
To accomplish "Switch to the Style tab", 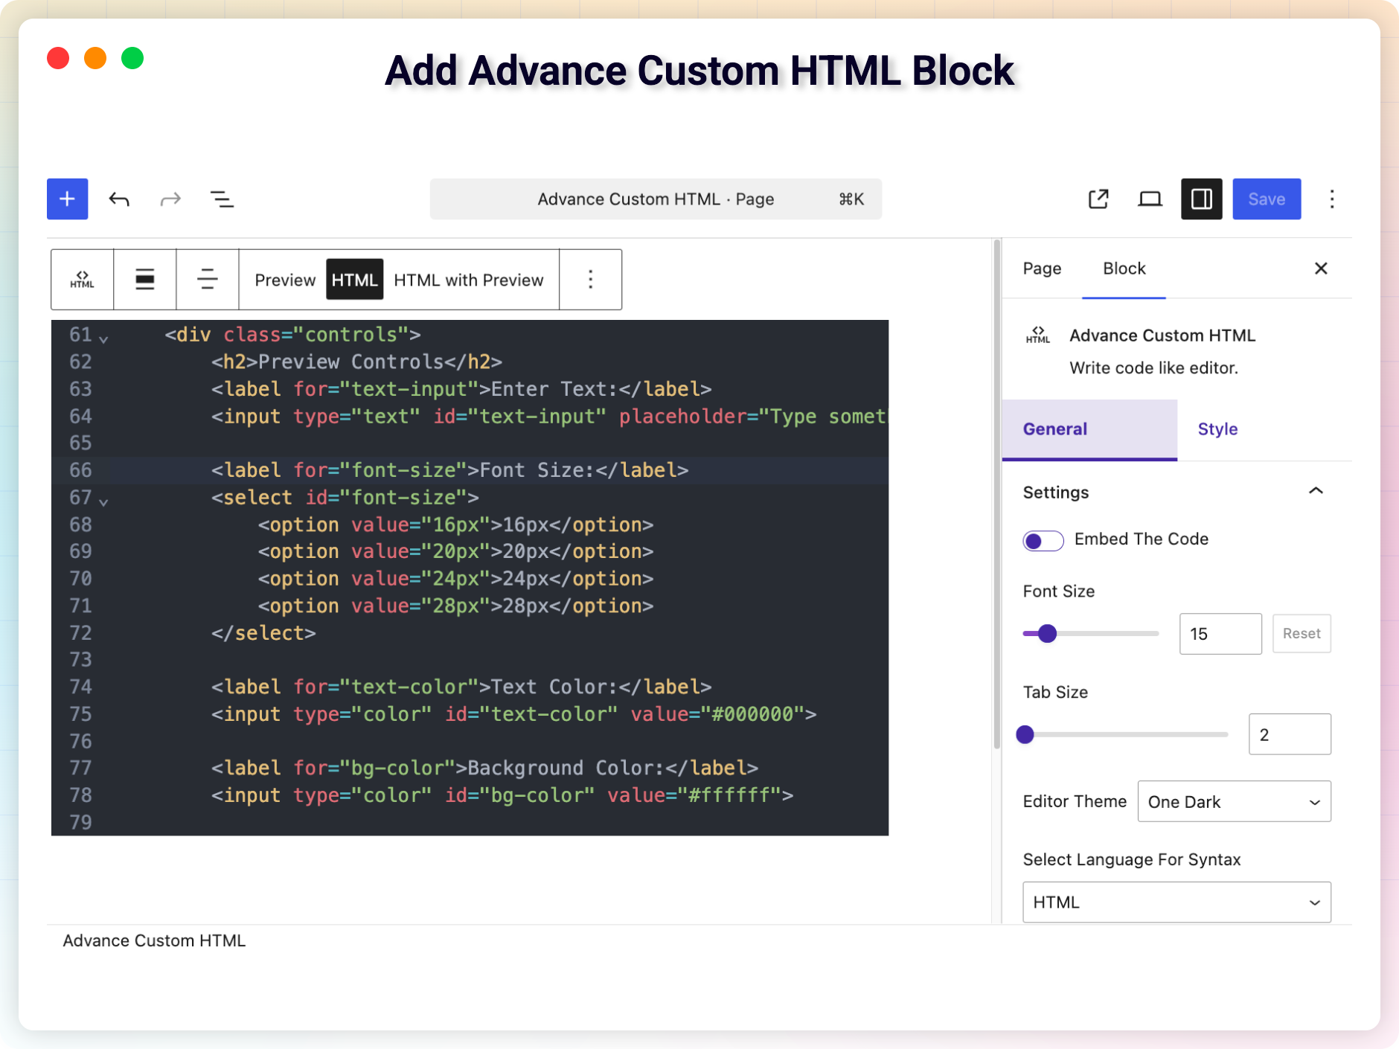I will (x=1217, y=429).
